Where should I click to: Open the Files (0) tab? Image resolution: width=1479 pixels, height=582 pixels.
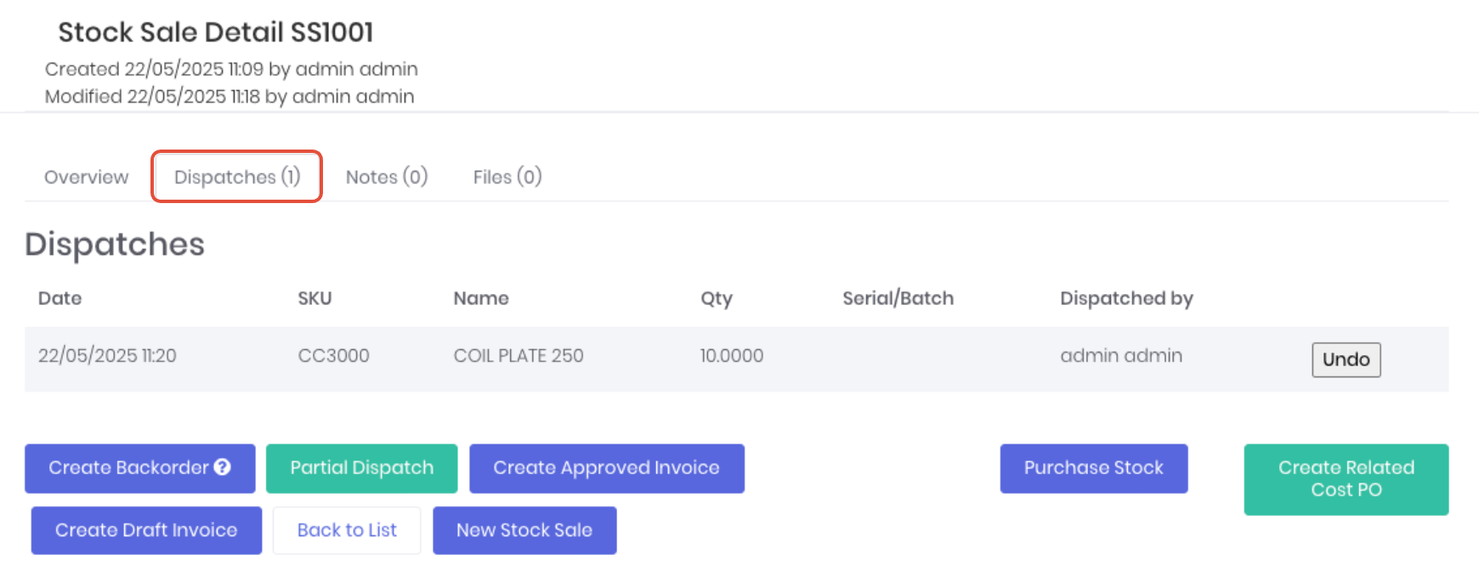(507, 177)
